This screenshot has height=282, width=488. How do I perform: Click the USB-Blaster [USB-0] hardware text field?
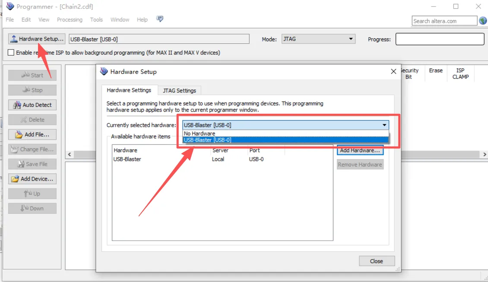tap(159, 39)
